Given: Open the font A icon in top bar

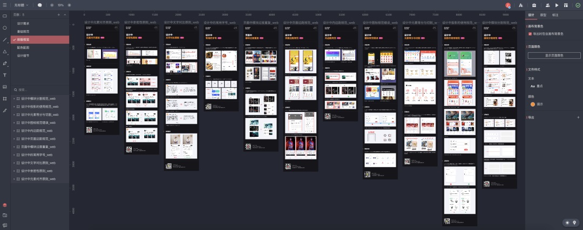Looking at the screenshot, I should pyautogui.click(x=521, y=5).
